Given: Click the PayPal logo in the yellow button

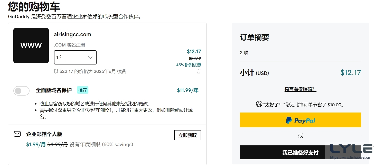Looking at the screenshot, I should tap(300, 120).
